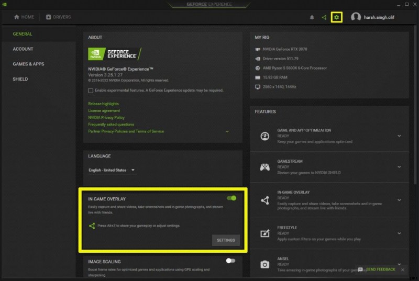Screen dimensions: 419x281
Task: Click the share icon in top bar
Action: click(x=324, y=17)
